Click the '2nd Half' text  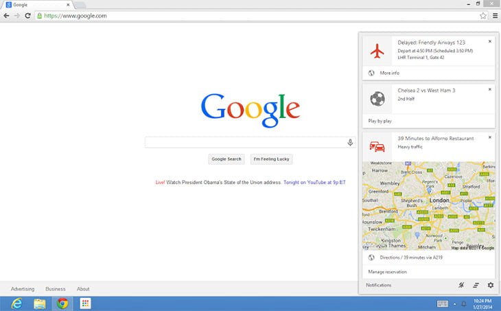tap(406, 99)
